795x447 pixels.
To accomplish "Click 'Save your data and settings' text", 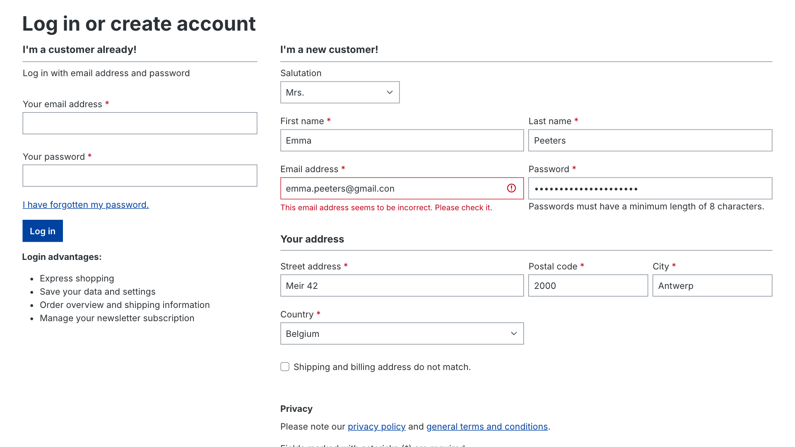I will click(x=98, y=292).
